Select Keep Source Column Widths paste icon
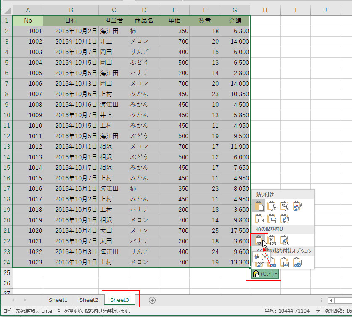This screenshot has height=317, width=352. pyautogui.click(x=272, y=219)
